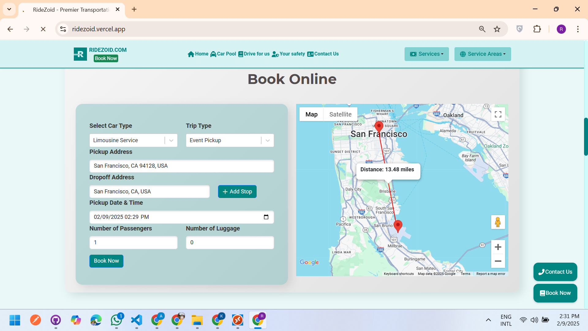Select the RideZoid browser tab
Screen dimensions: 588x331
72,10
